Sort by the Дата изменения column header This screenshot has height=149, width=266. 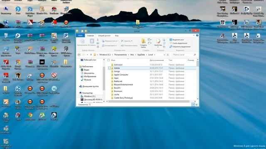(x=157, y=60)
